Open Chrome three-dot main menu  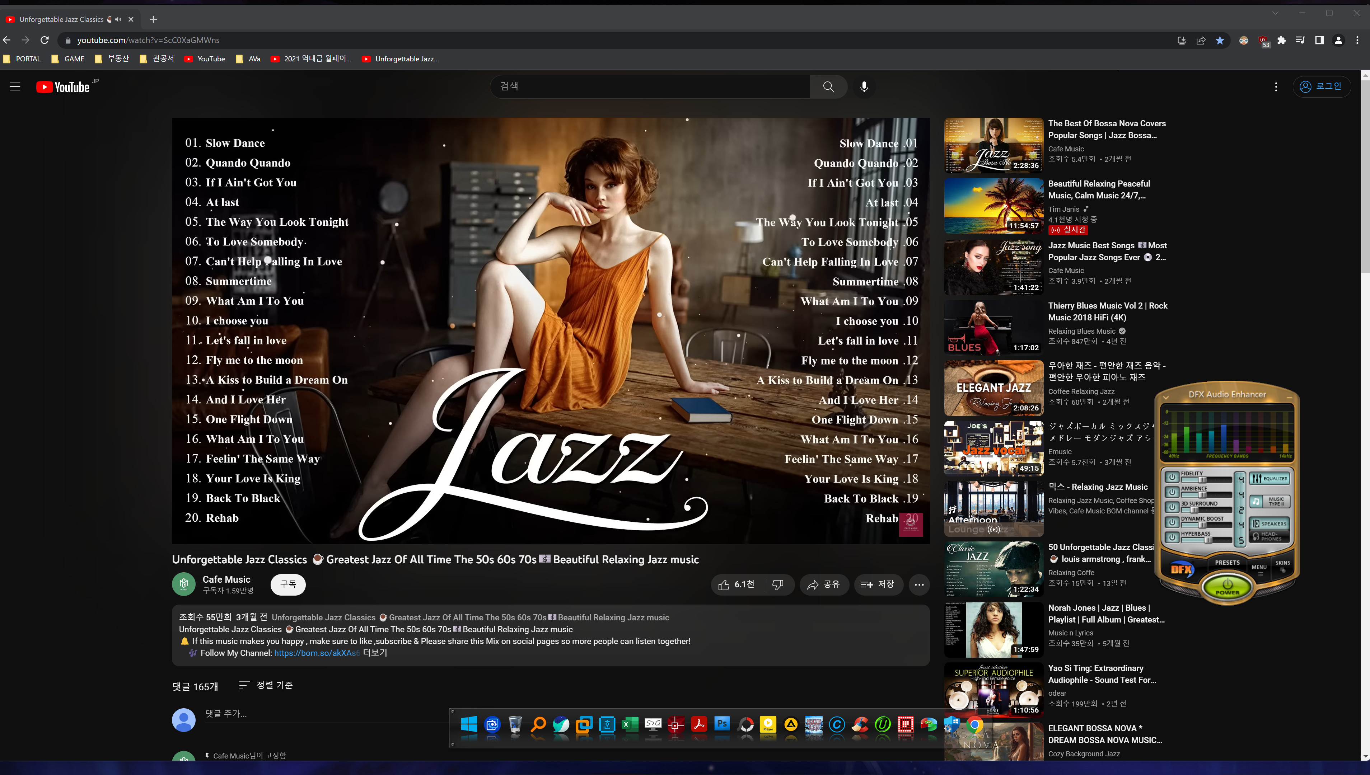[1357, 41]
